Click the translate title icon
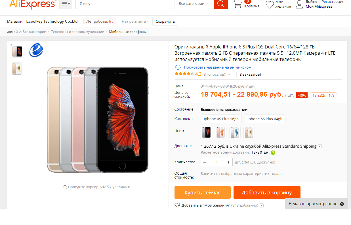This screenshot has height=225, width=351. coord(178,67)
